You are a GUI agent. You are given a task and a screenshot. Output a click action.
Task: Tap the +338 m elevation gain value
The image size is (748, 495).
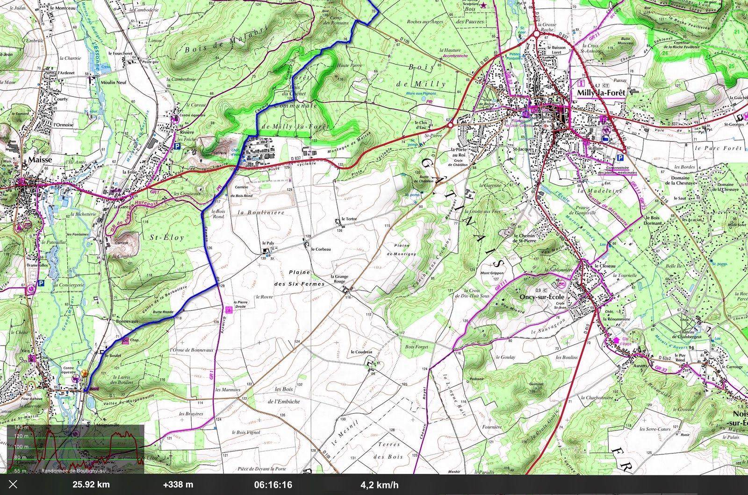(178, 484)
